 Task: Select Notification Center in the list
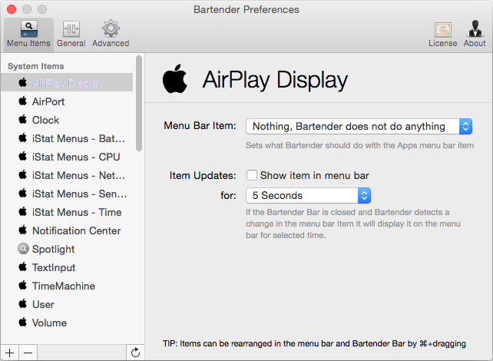point(67,230)
